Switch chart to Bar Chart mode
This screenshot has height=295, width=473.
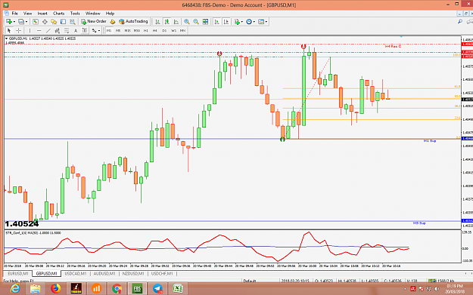point(157,22)
